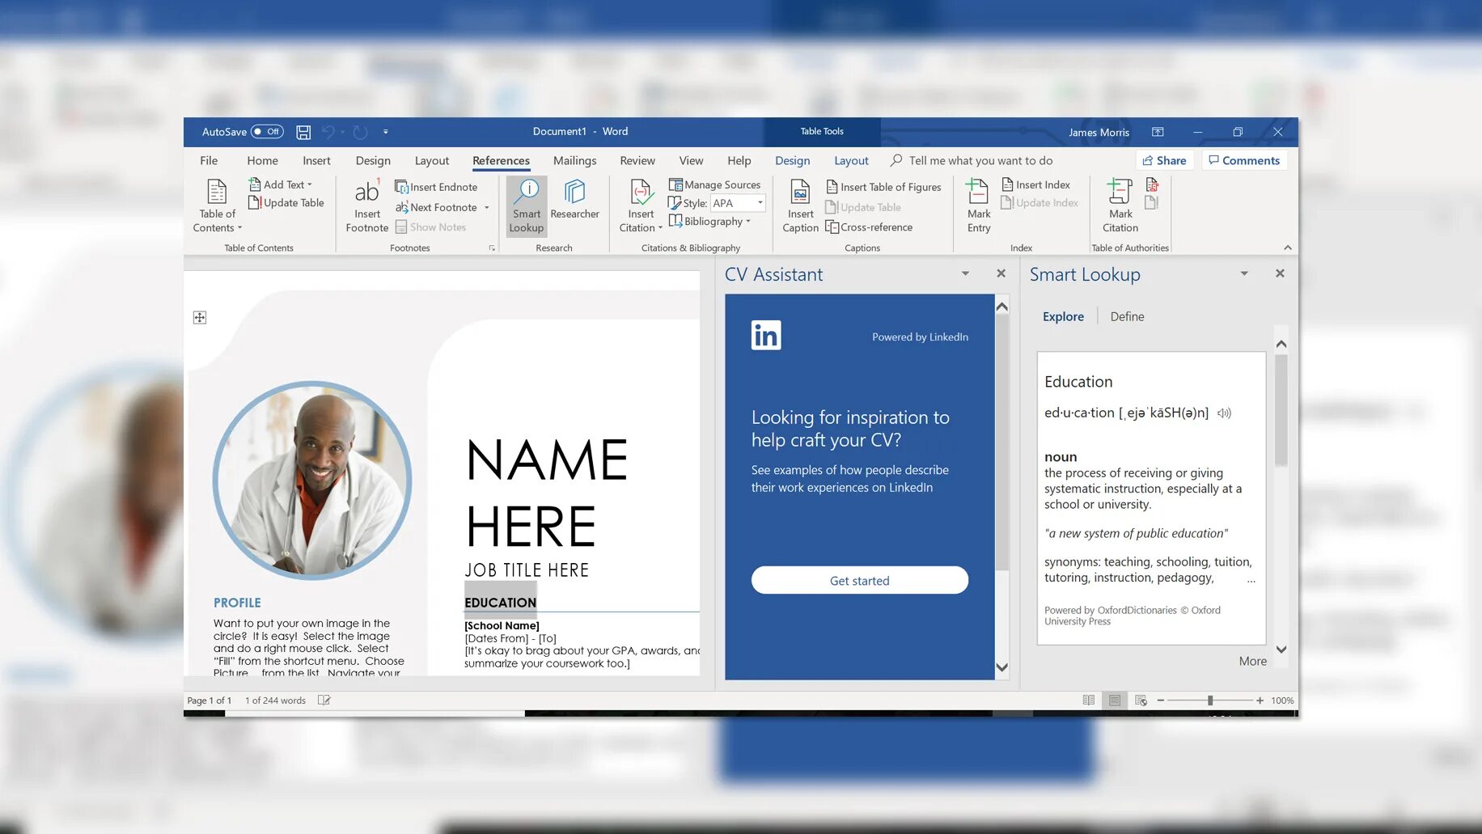Image resolution: width=1482 pixels, height=834 pixels.
Task: Toggle the AutoSave switch
Action: point(267,132)
